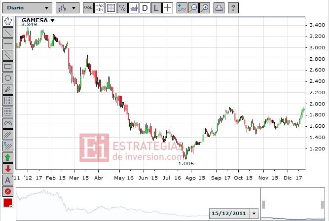Click the 3.349 high price label
The width and height of the screenshot is (329, 221).
click(x=29, y=25)
